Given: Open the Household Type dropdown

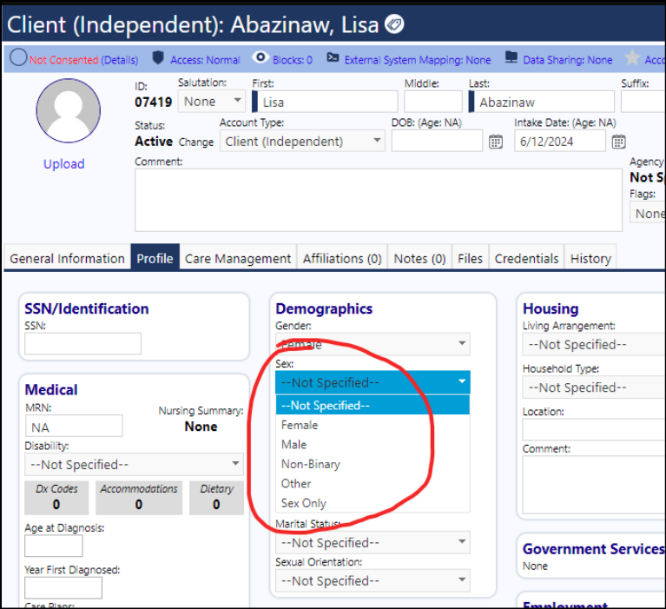Looking at the screenshot, I should (594, 387).
